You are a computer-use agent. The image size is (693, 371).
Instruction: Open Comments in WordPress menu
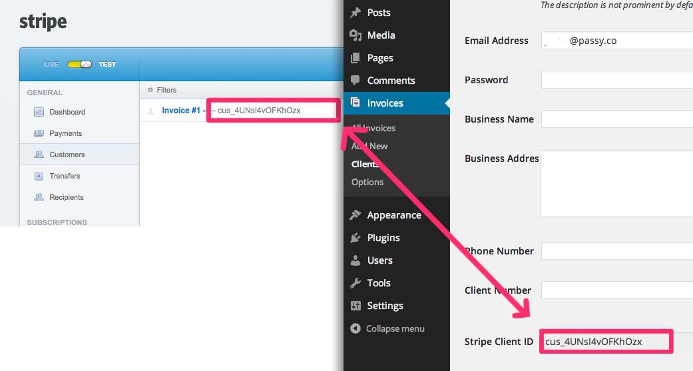[x=391, y=81]
